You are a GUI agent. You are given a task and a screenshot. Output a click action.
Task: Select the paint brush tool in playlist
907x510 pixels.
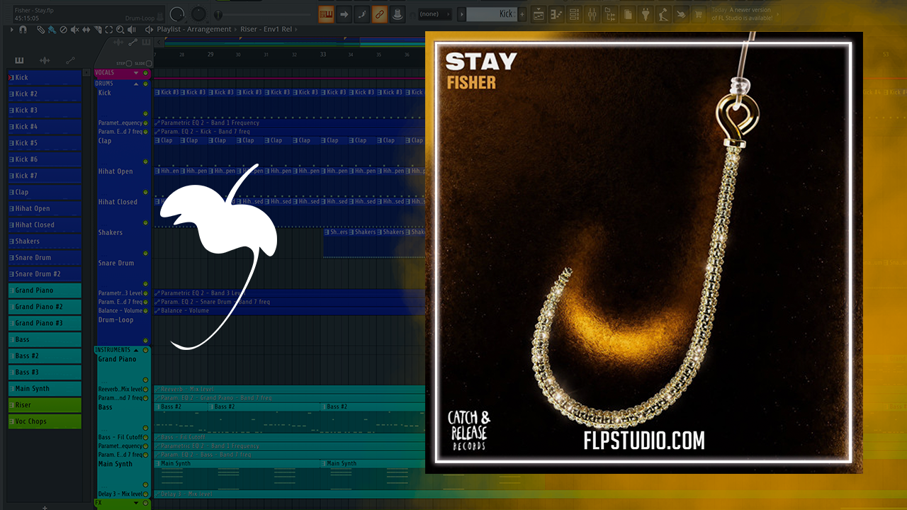point(52,30)
